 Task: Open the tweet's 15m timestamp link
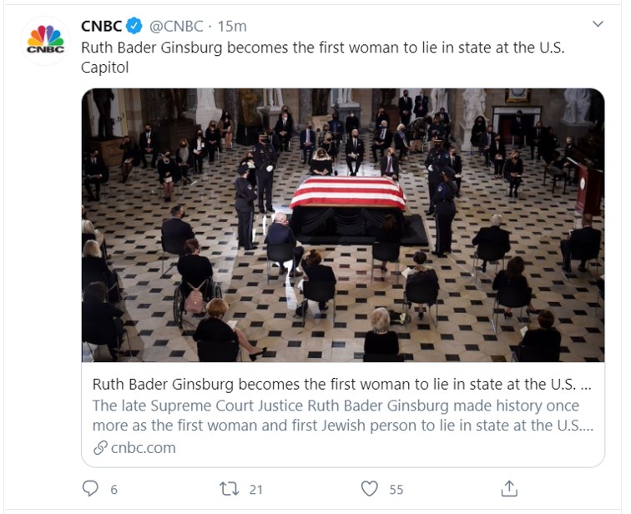[x=231, y=26]
